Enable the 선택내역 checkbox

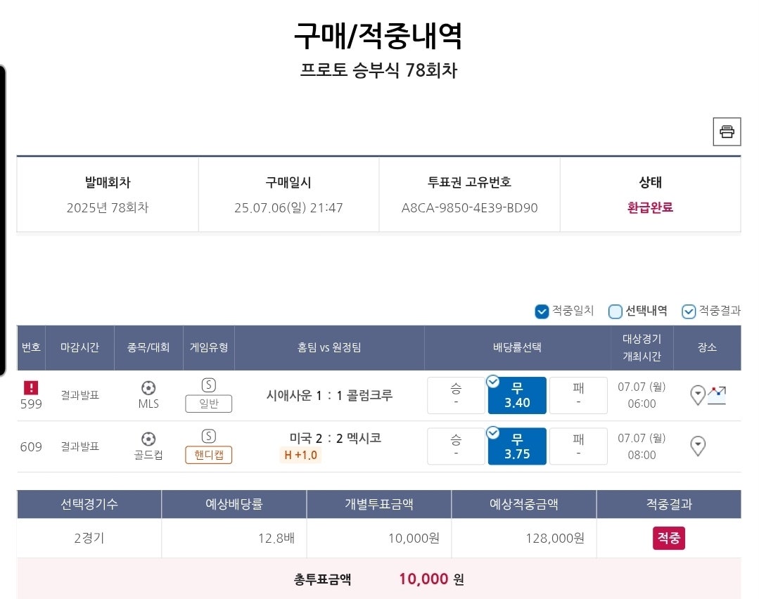tap(616, 311)
